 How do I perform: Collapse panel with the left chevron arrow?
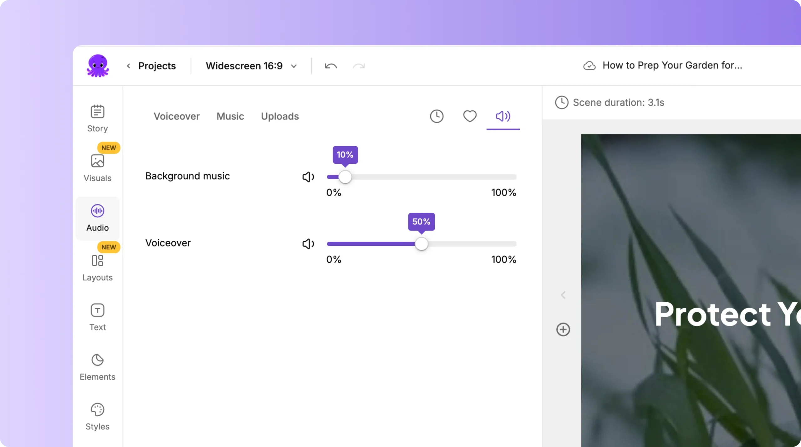(x=563, y=295)
